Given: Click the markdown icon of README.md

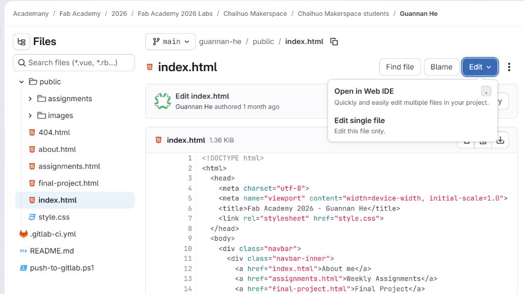Looking at the screenshot, I should [x=23, y=251].
